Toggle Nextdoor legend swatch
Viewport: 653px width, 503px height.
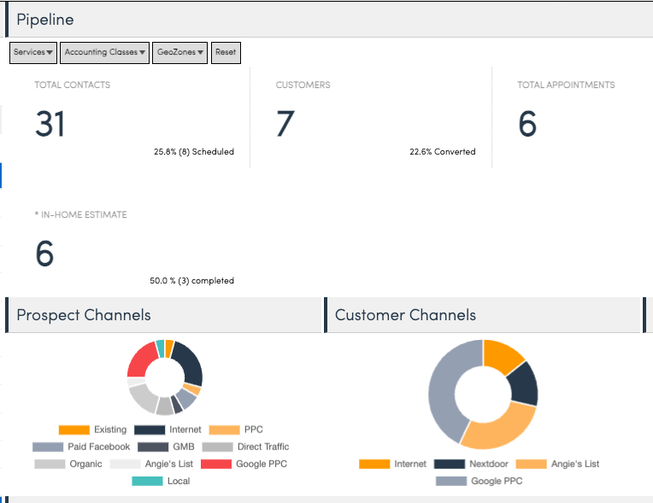pyautogui.click(x=450, y=464)
